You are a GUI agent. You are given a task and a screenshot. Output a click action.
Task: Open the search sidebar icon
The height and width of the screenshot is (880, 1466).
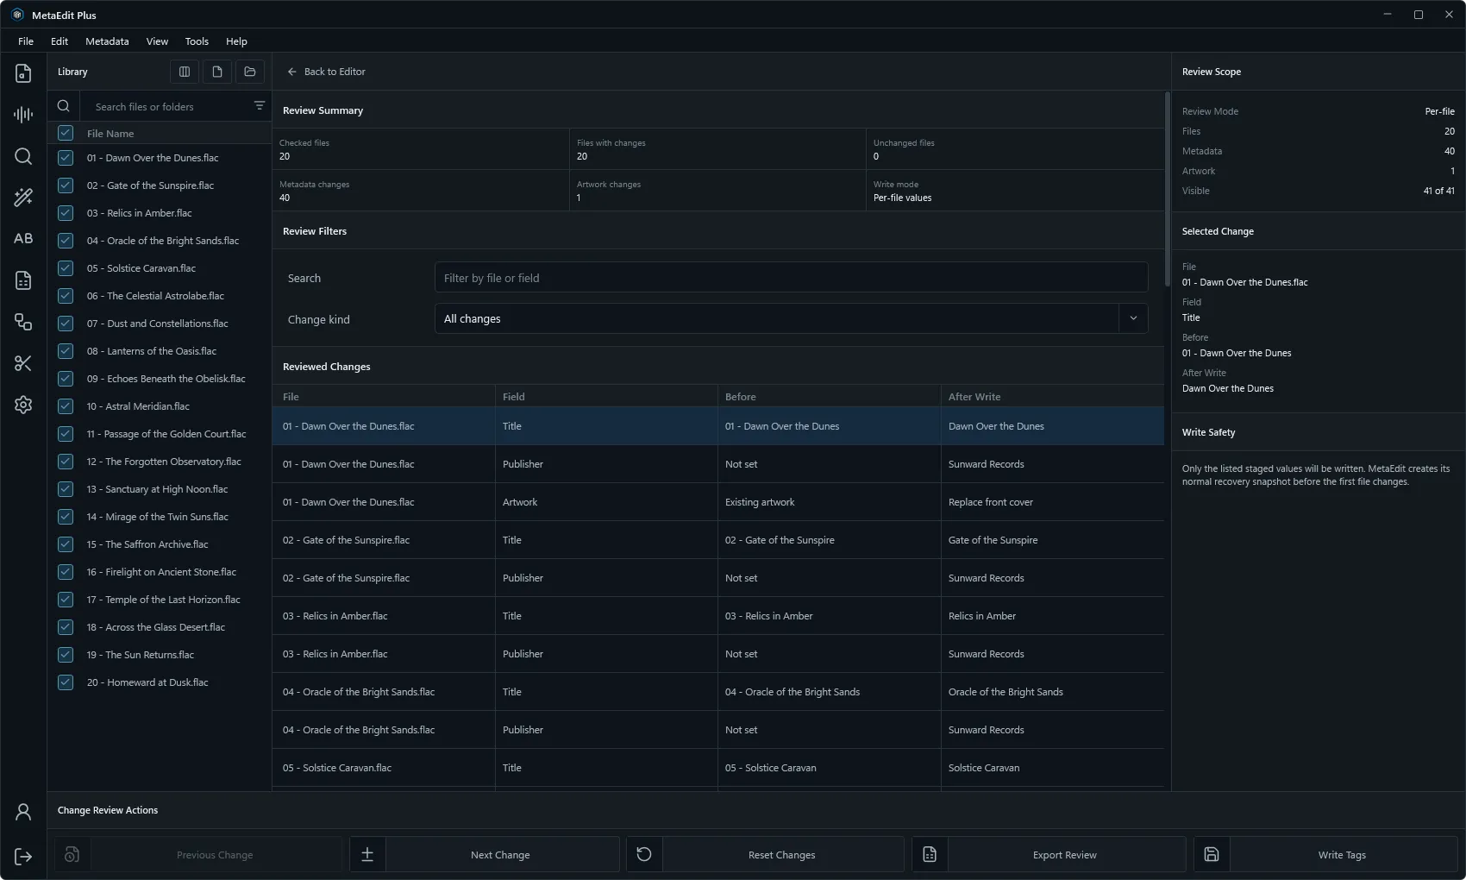tap(23, 156)
